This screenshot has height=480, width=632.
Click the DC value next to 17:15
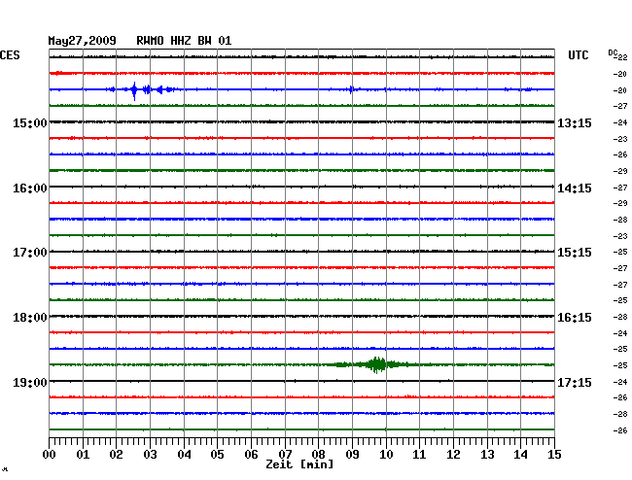620,382
